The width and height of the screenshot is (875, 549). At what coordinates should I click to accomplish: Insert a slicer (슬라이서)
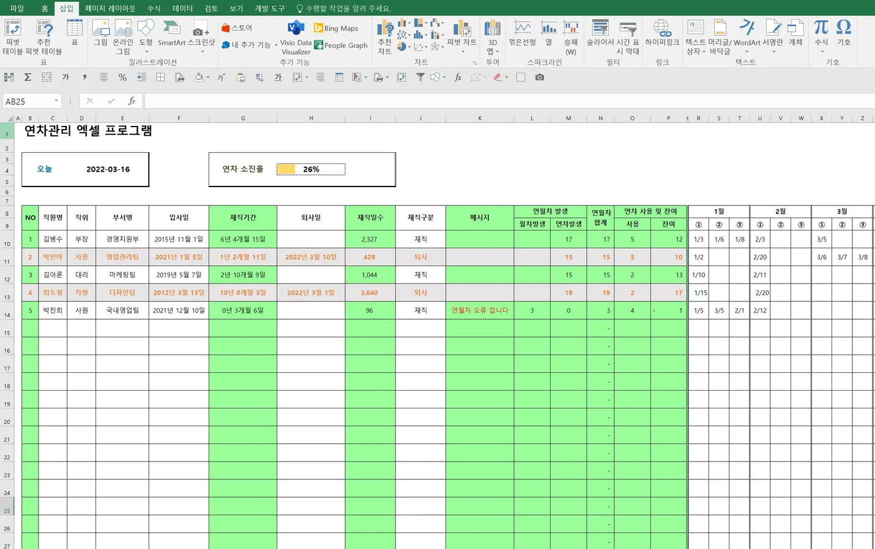coord(600,32)
